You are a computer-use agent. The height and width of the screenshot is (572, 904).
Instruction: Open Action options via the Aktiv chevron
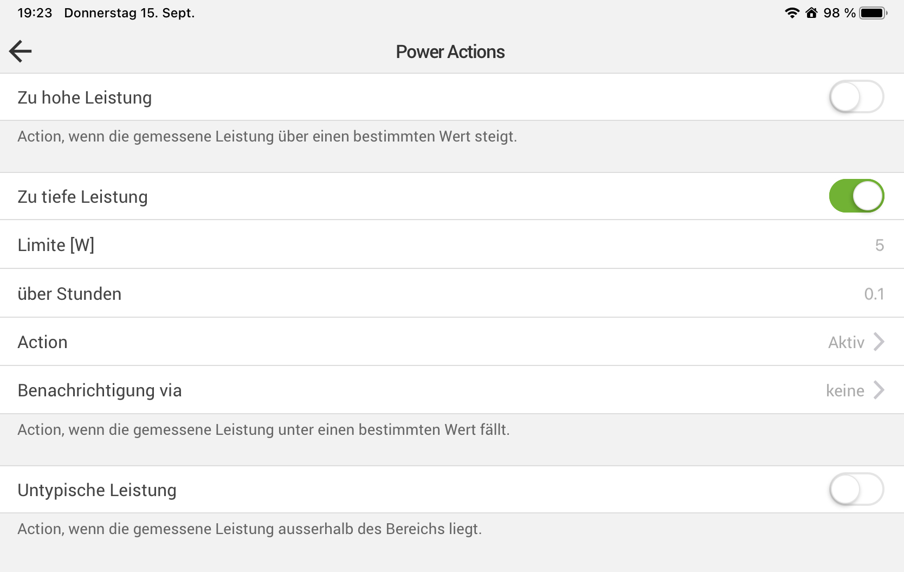tap(879, 342)
